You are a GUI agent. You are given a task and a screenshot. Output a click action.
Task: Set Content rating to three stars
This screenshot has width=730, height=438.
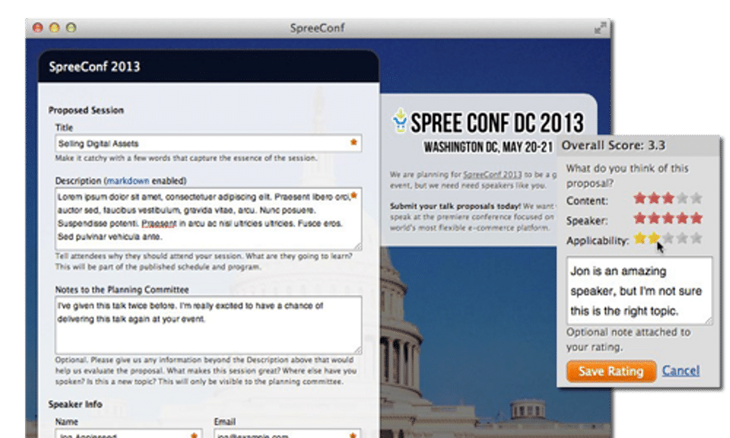tap(668, 198)
